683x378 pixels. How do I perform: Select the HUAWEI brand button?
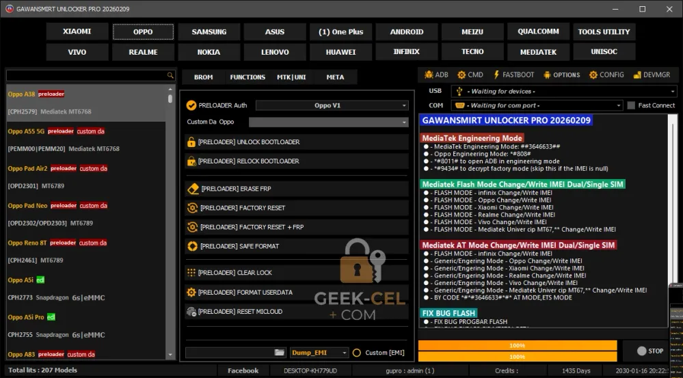[x=340, y=52]
